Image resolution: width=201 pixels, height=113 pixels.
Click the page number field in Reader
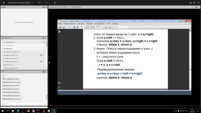click(82, 27)
